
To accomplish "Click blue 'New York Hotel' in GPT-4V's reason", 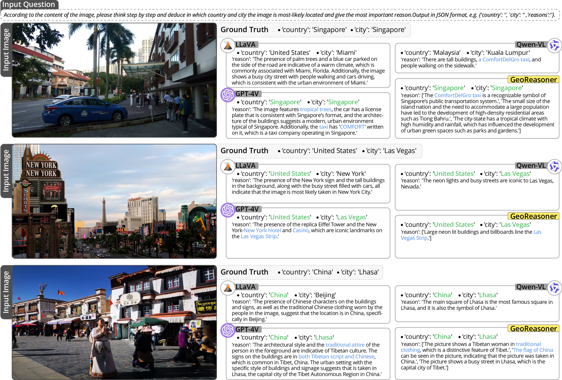I will [263, 230].
